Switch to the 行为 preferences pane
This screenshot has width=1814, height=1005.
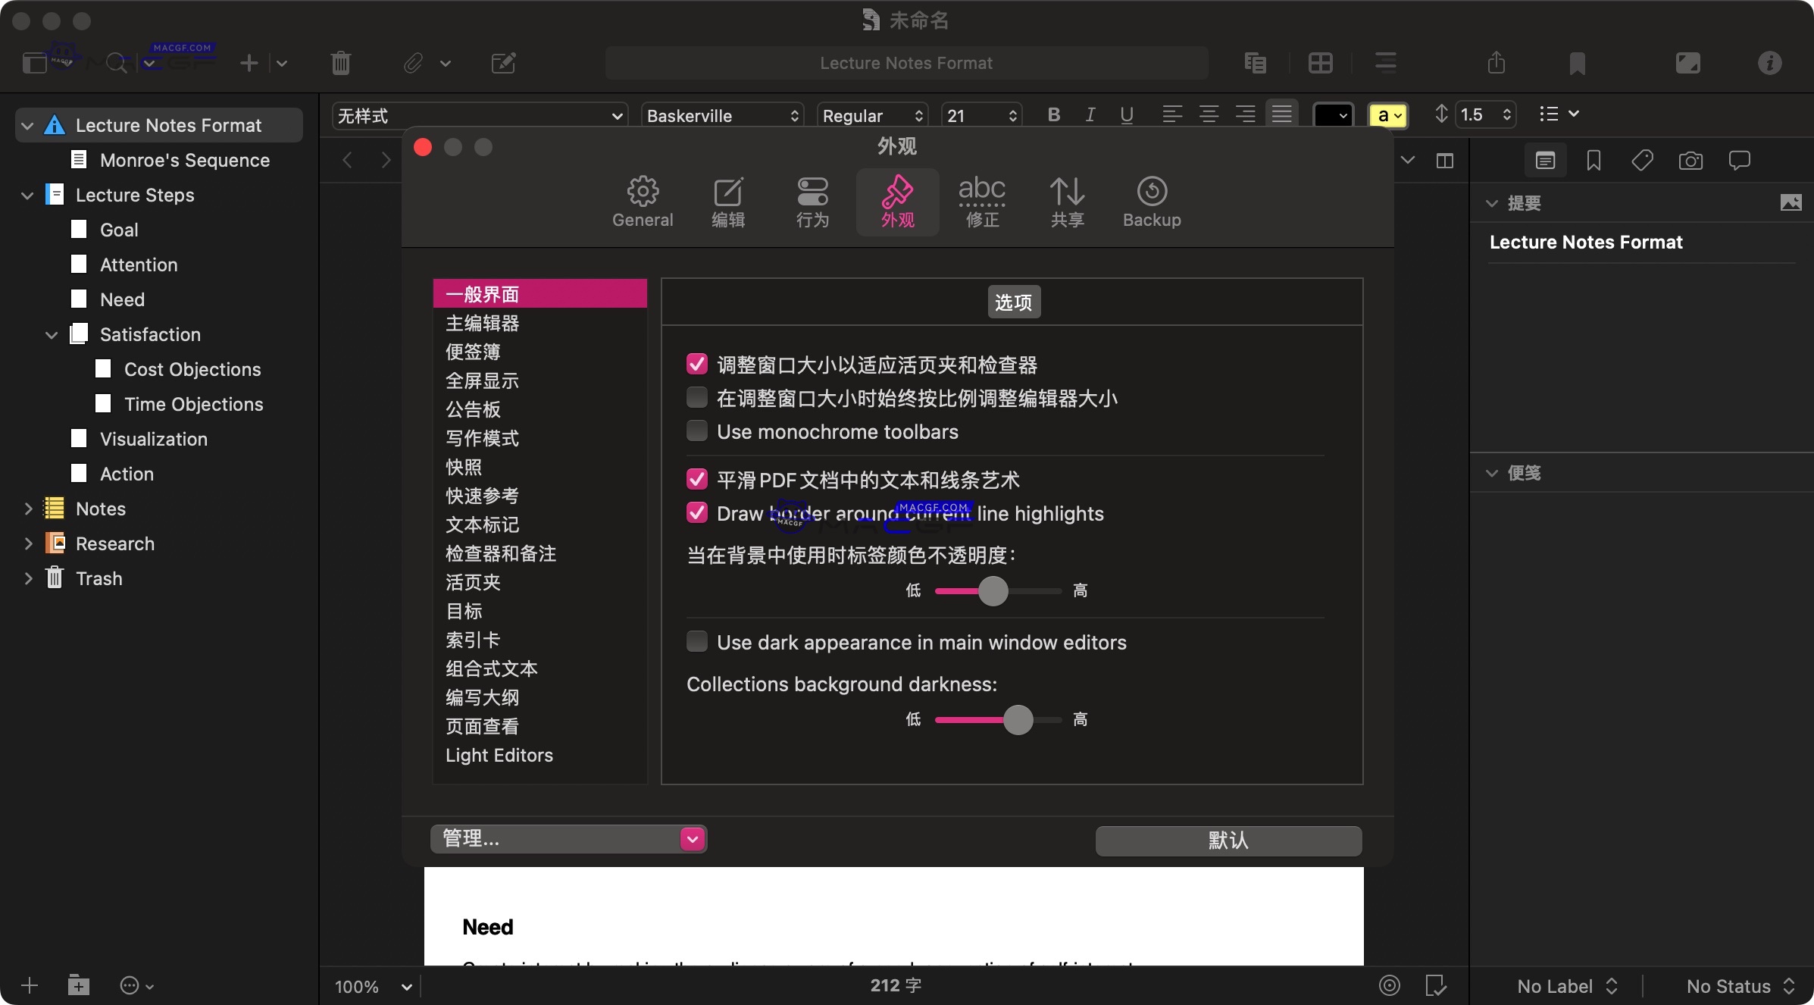coord(812,201)
